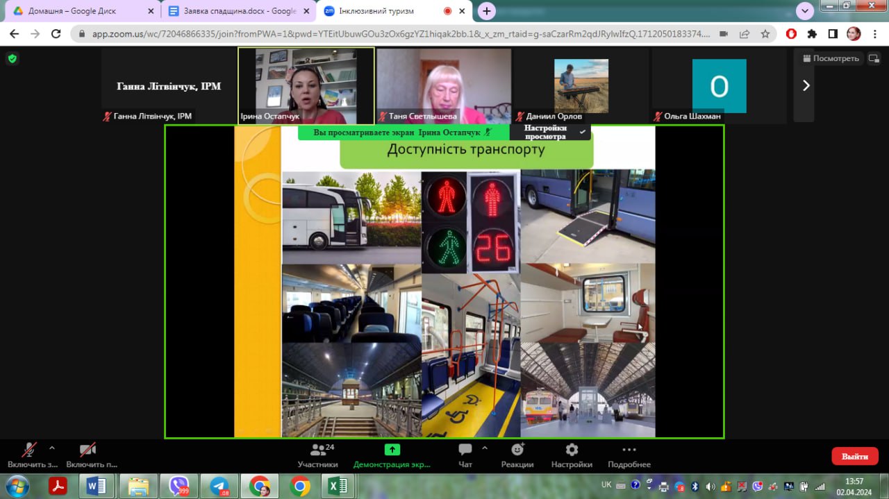Expand audio options arrow next to microphone
Viewport: 889px width, 499px height.
(52, 448)
